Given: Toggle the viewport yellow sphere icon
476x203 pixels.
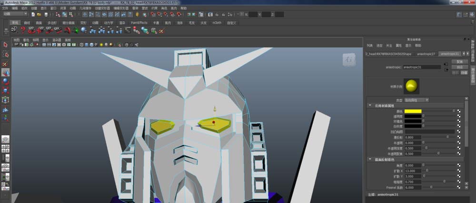Looking at the screenshot, I should [101, 45].
